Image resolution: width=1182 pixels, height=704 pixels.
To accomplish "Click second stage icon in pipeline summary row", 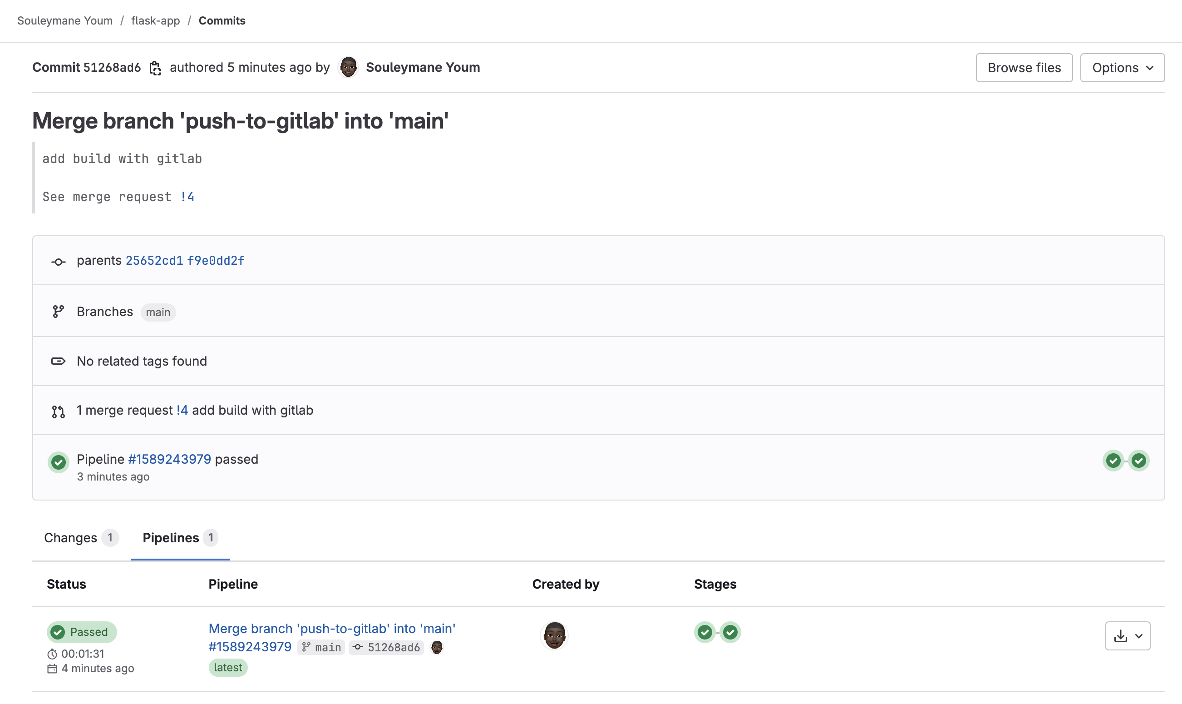I will [1138, 461].
